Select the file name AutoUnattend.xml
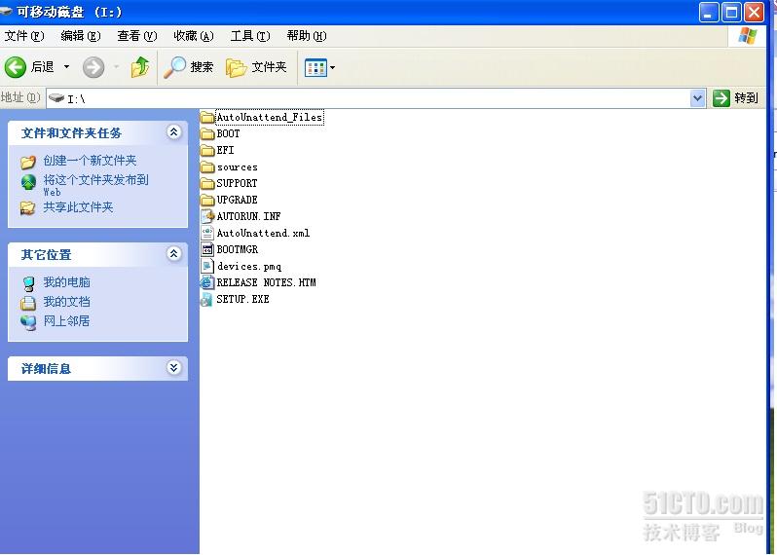Image resolution: width=777 pixels, height=555 pixels. tap(263, 233)
